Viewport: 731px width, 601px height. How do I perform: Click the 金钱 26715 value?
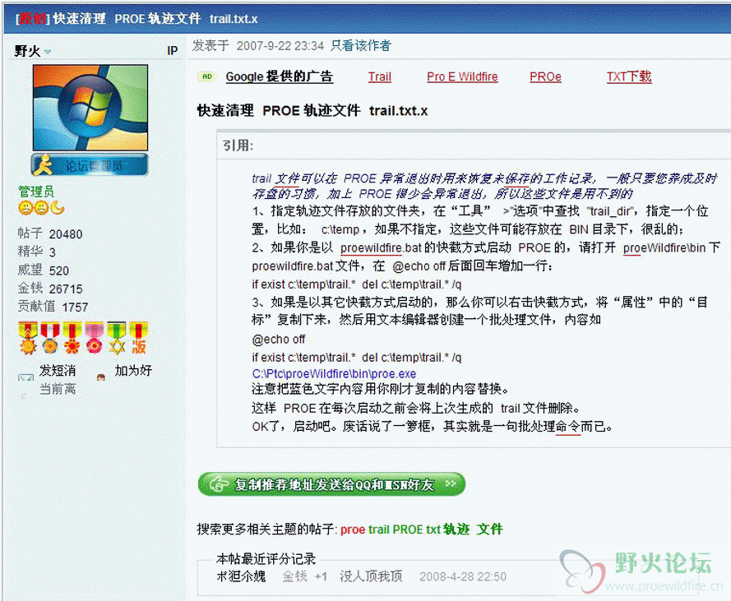pos(50,288)
